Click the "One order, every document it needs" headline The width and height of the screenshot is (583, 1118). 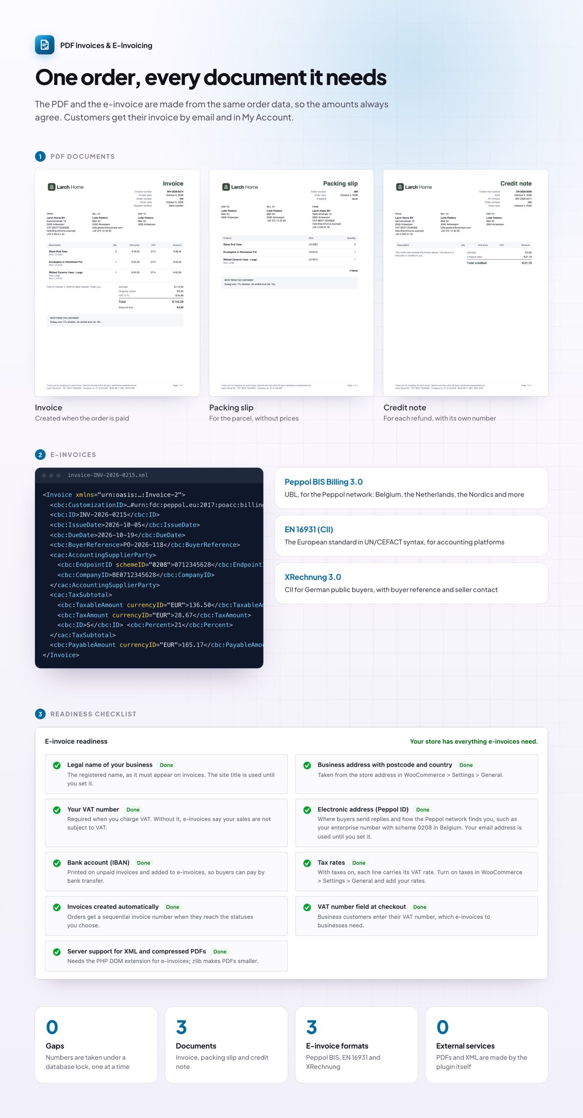point(211,77)
